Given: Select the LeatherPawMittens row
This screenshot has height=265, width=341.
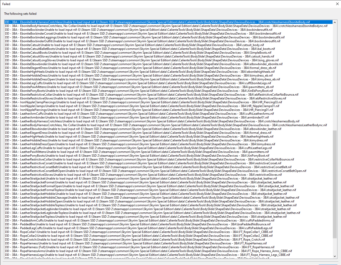Looking at the screenshot, I should click(169, 152).
